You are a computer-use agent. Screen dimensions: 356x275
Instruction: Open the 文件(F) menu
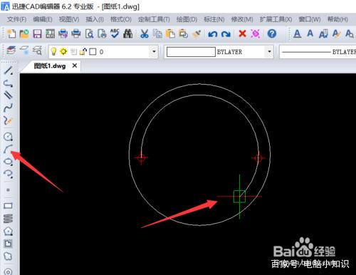point(16,19)
